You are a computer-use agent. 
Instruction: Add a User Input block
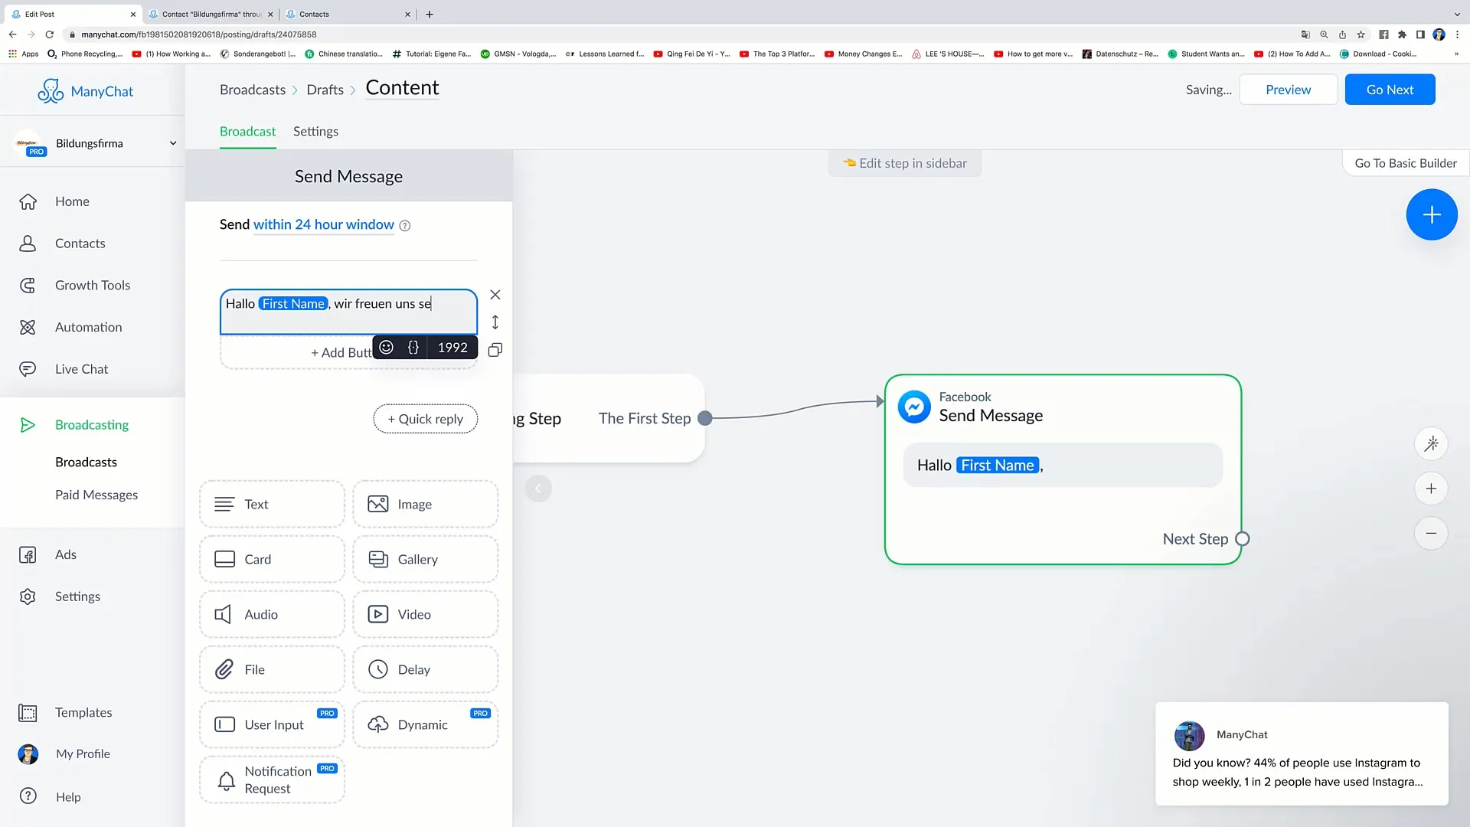(x=272, y=724)
